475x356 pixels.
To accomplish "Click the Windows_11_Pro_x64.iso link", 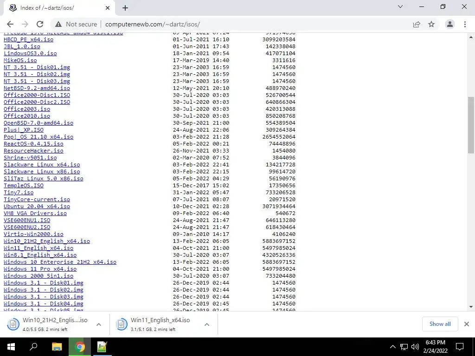I will click(x=40, y=269).
